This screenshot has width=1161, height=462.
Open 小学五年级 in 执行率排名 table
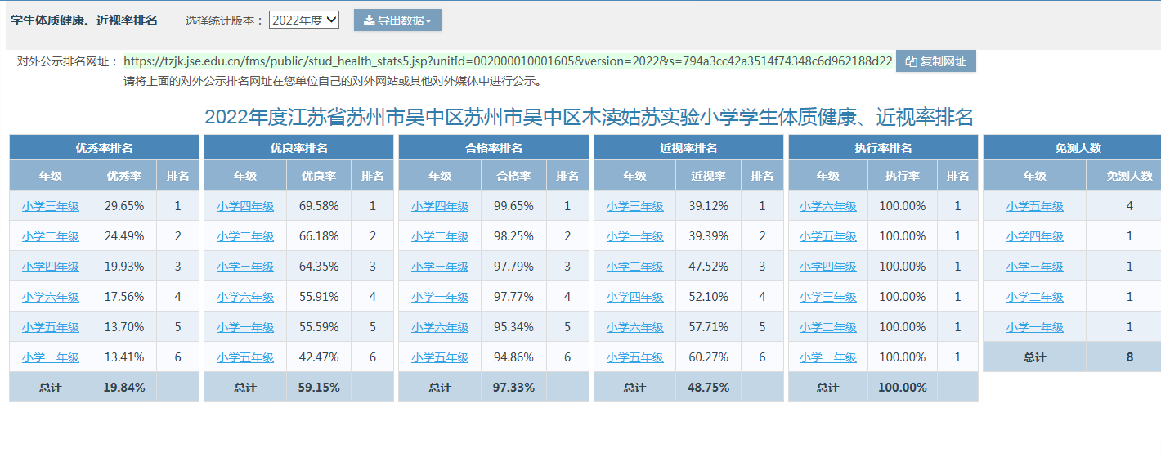click(828, 236)
